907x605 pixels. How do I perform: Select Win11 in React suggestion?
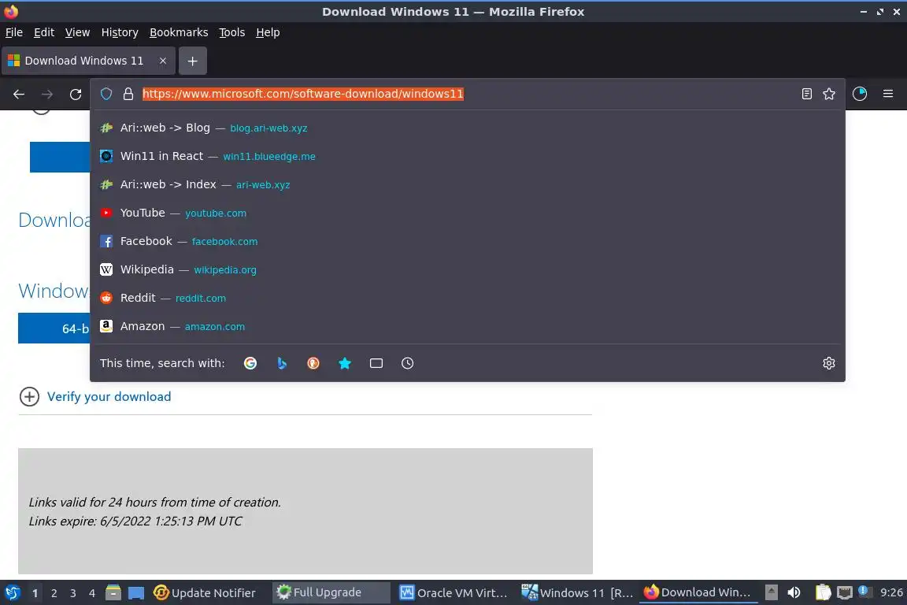pos(468,156)
